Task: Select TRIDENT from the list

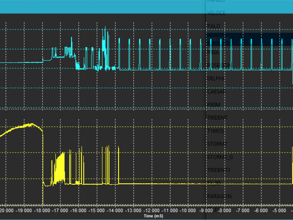Action: tap(217, 118)
